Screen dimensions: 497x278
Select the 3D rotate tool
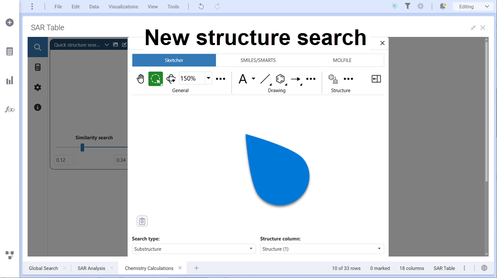[x=171, y=79]
